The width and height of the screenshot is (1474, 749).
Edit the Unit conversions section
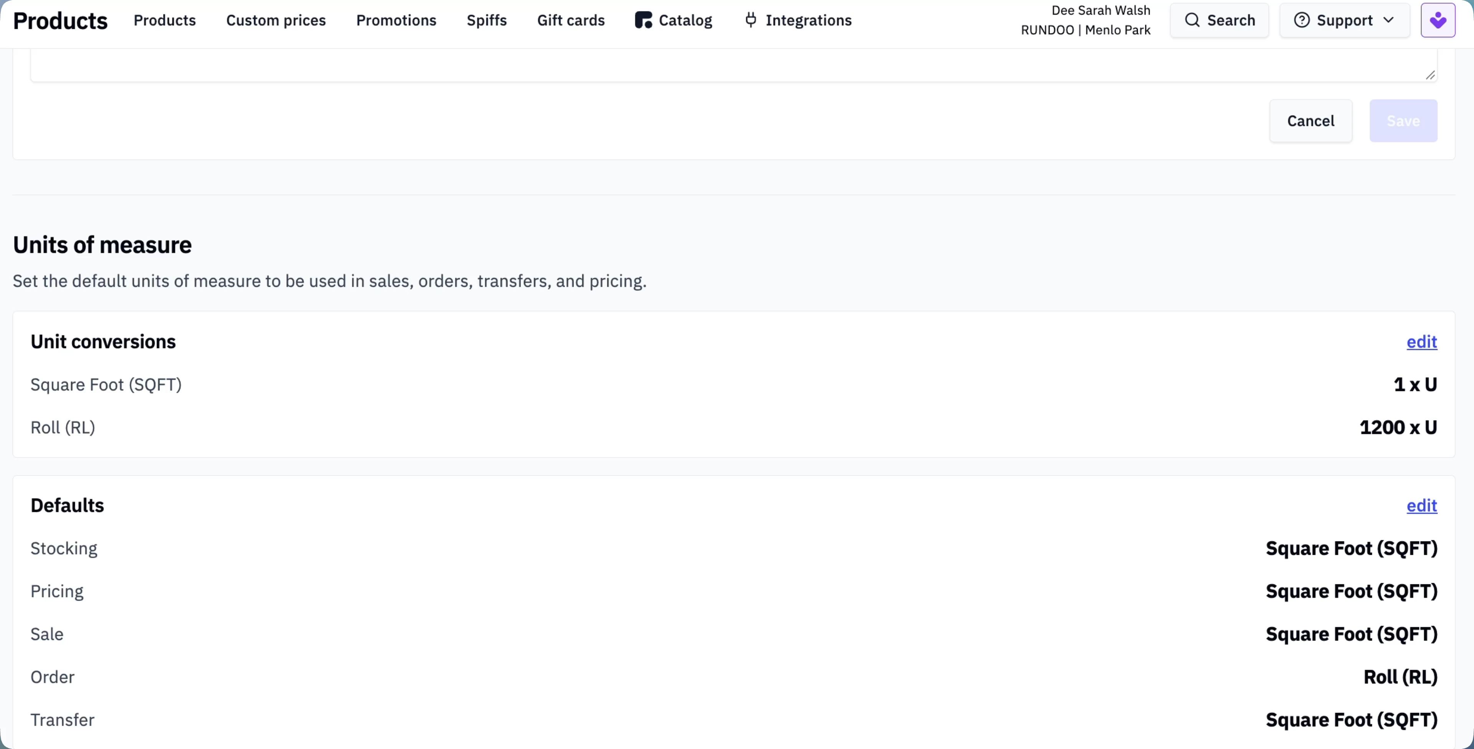[1422, 342]
